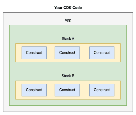
Task: Select the middle Construct box in Stack B
Action: coord(67,90)
